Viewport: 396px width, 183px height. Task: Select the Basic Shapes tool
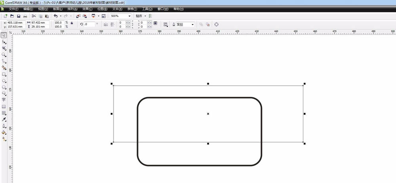[x=4, y=94]
